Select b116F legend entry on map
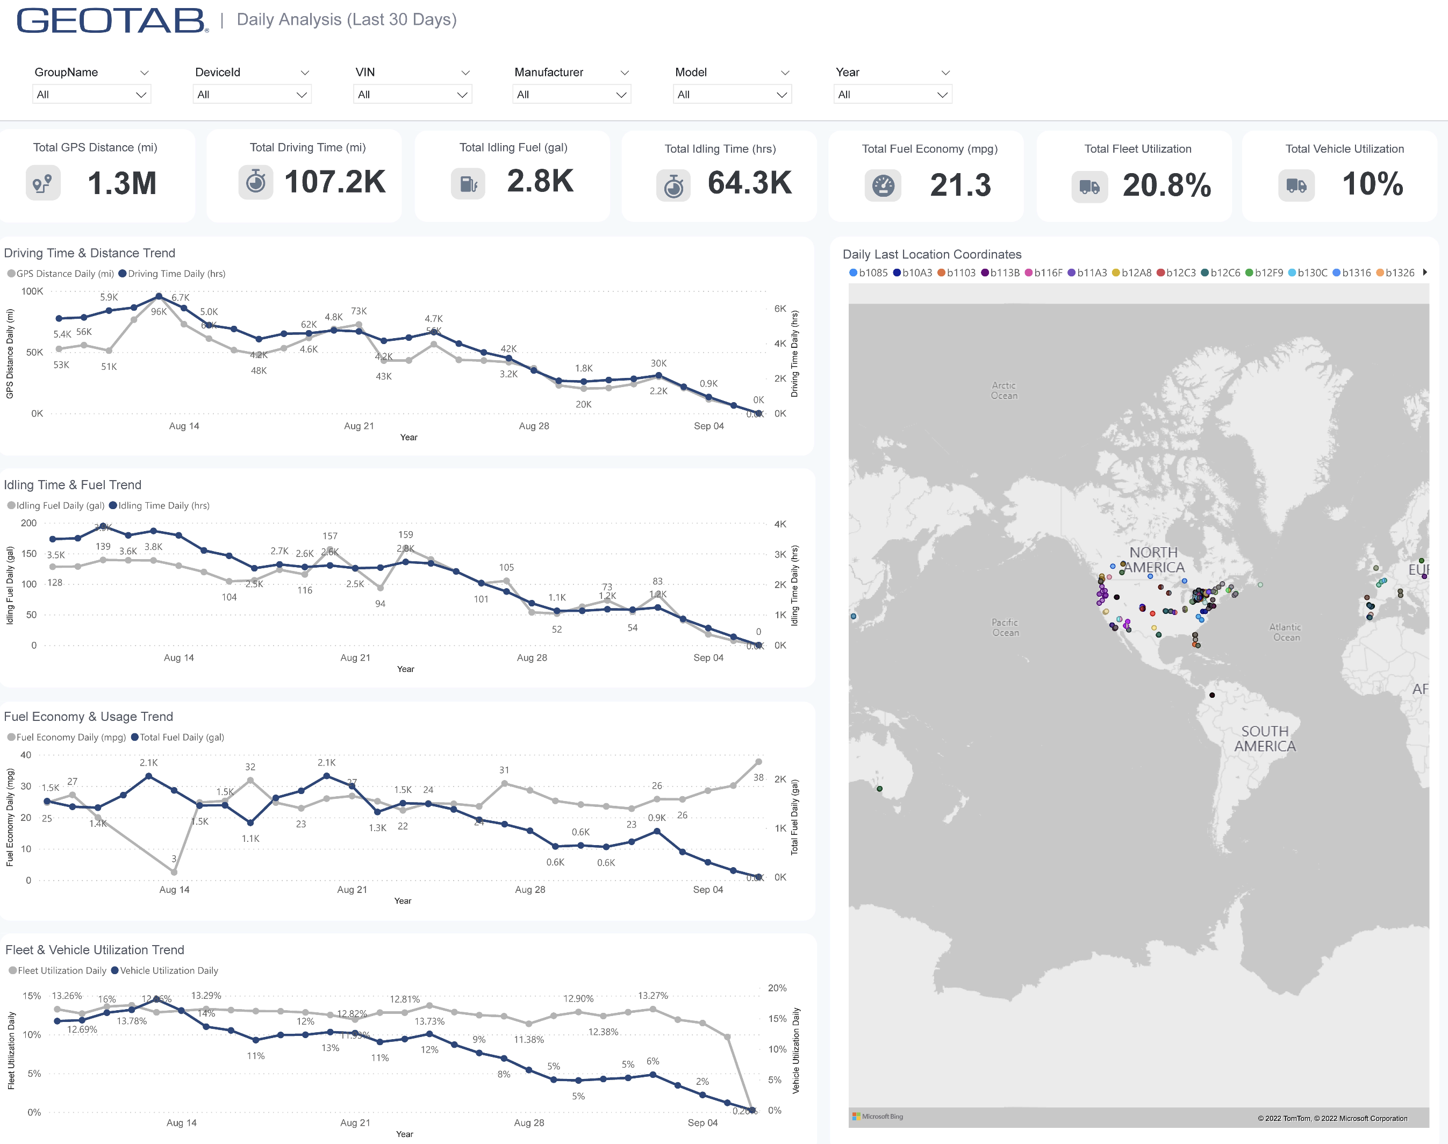1448x1144 pixels. pyautogui.click(x=1044, y=273)
